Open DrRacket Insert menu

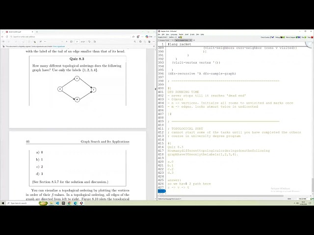[x=186, y=34]
